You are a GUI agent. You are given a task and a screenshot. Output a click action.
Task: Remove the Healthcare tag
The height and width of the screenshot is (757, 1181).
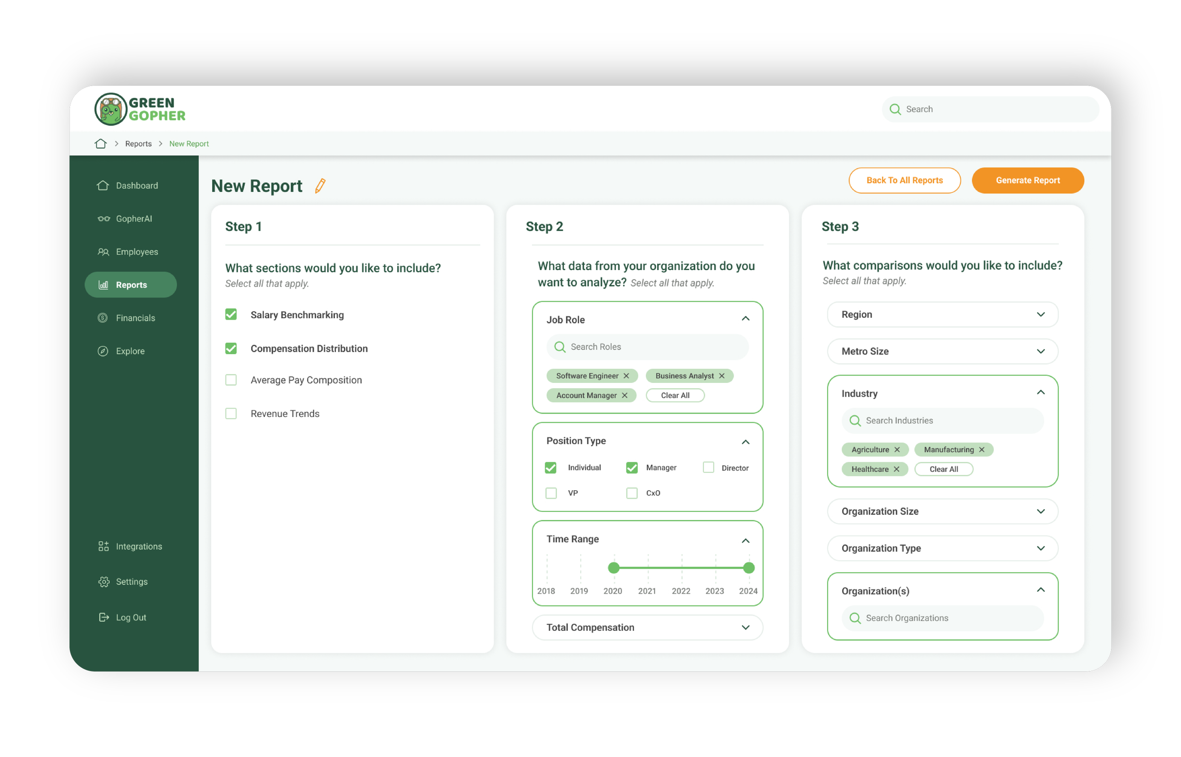click(896, 469)
